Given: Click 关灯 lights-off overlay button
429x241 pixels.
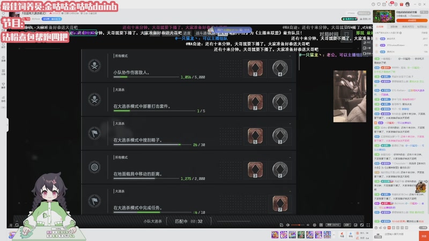Looking at the screenshot, I should 367,42.
